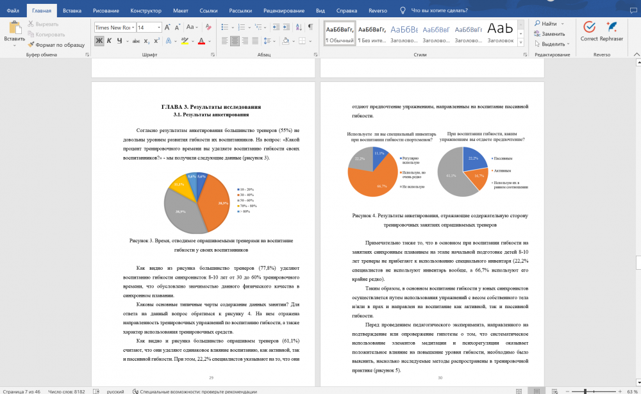Image resolution: width=641 pixels, height=394 pixels.
Task: Open the comments icon in the title bar
Action: (633, 11)
